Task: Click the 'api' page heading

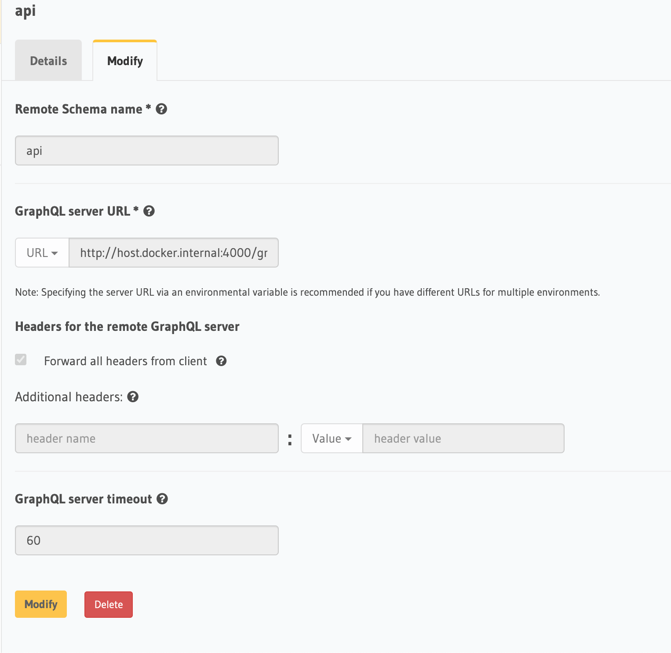Action: [26, 11]
